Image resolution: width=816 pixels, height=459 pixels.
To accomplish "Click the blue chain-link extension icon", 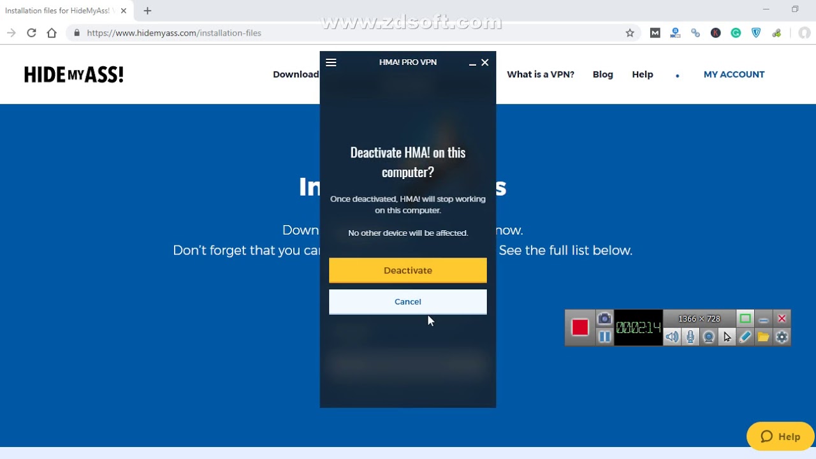I will 696,33.
